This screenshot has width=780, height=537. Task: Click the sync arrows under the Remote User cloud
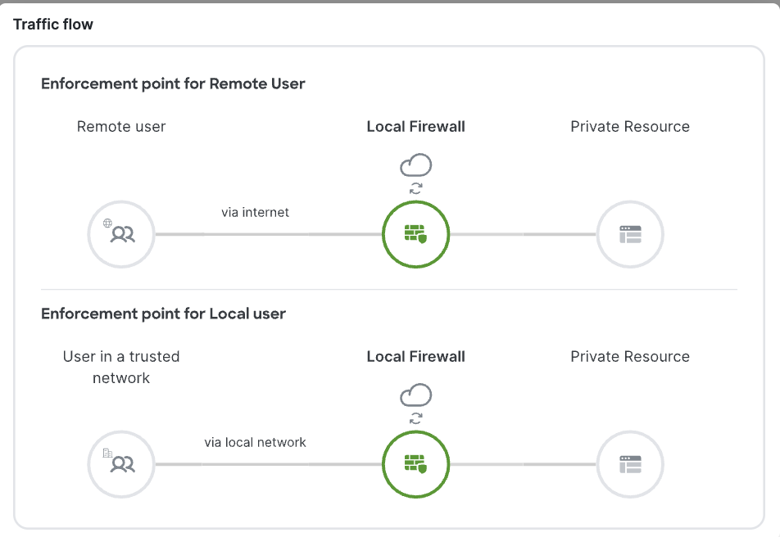pyautogui.click(x=416, y=188)
